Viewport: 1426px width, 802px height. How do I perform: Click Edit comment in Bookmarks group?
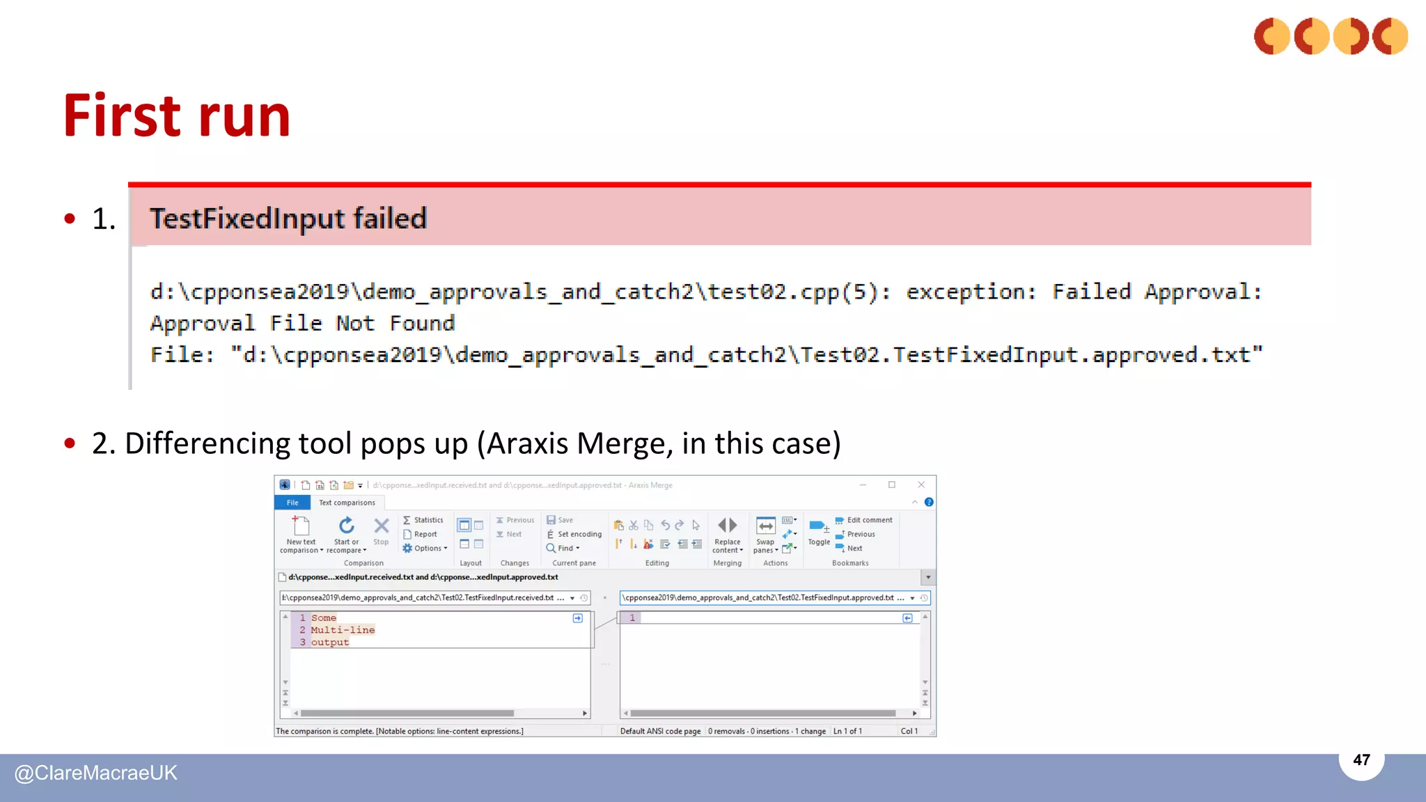(864, 520)
